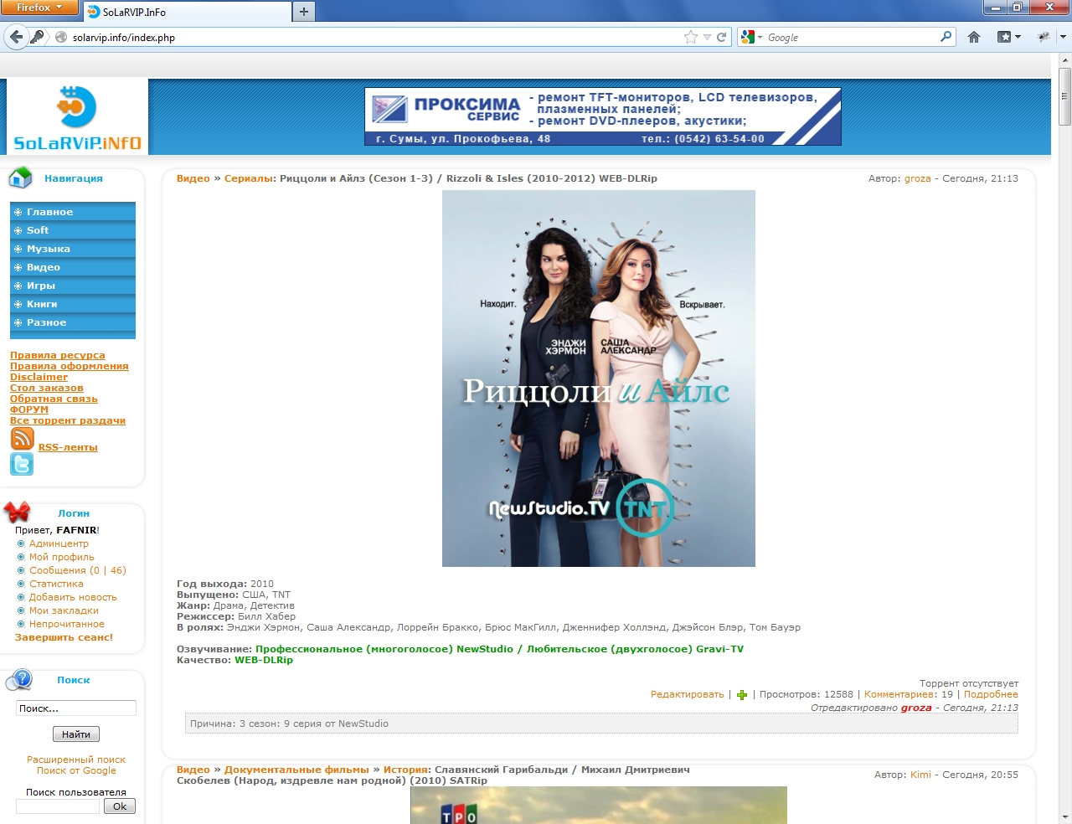1072x824 pixels.
Task: Open the RSS feed orange icon
Action: (x=22, y=439)
